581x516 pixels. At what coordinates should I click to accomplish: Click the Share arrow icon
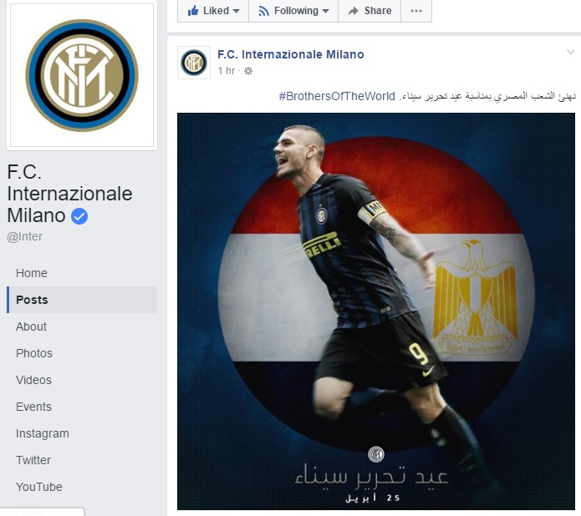354,11
